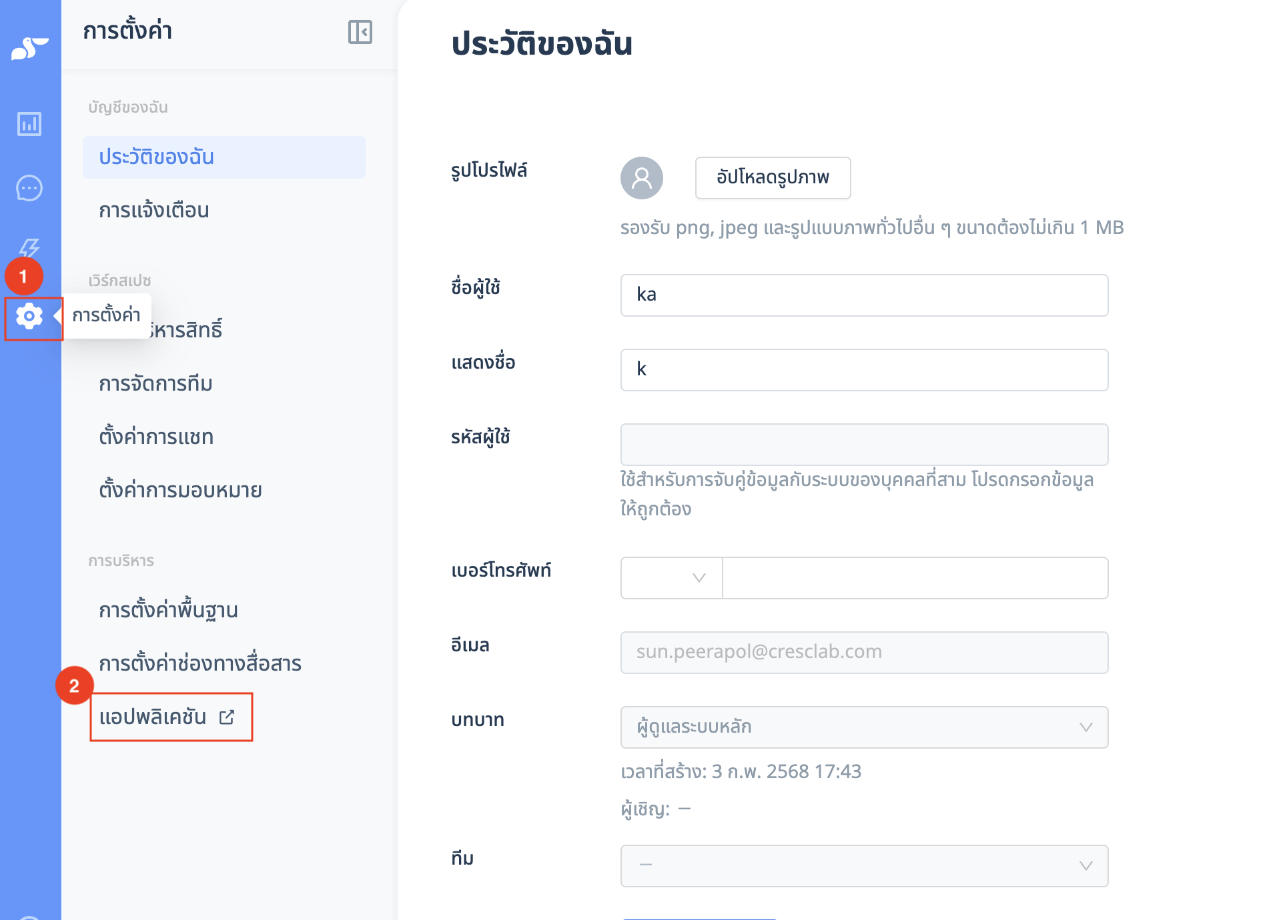Open the chat bubble icon

tap(29, 189)
